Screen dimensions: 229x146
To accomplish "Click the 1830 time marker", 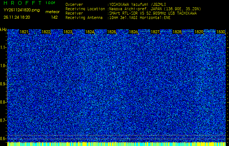I will click(221, 32).
